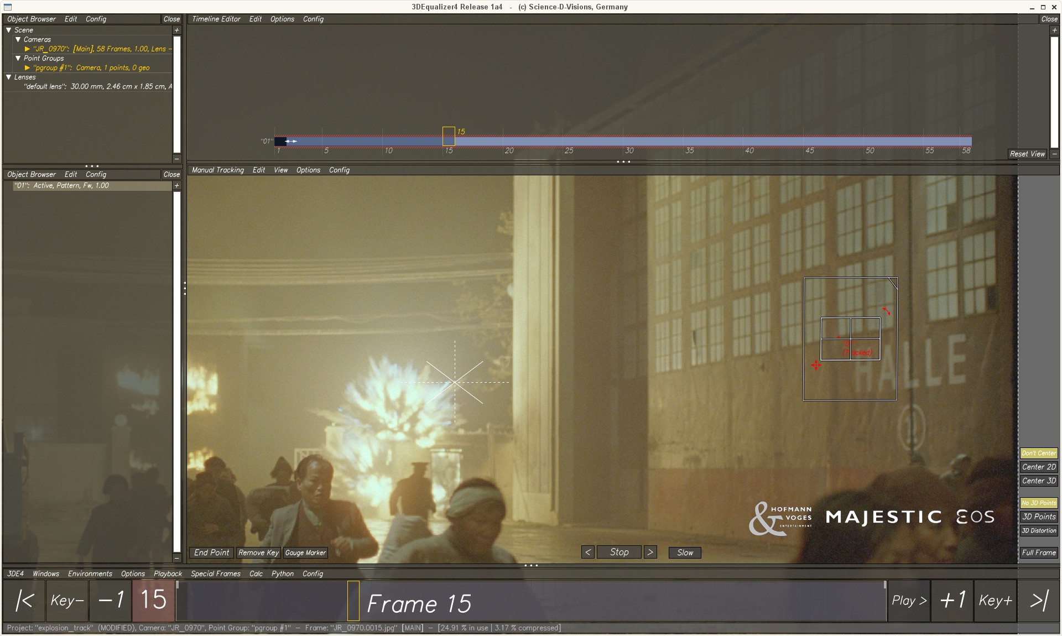Collapse the Lenses tree node
The image size is (1062, 636).
(x=9, y=77)
